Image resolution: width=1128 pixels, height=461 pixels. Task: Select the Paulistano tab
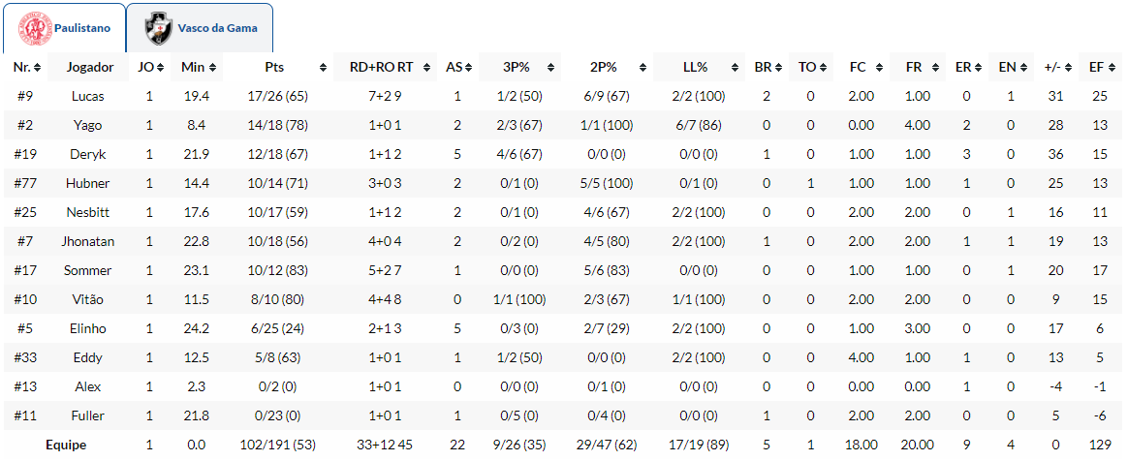click(82, 28)
